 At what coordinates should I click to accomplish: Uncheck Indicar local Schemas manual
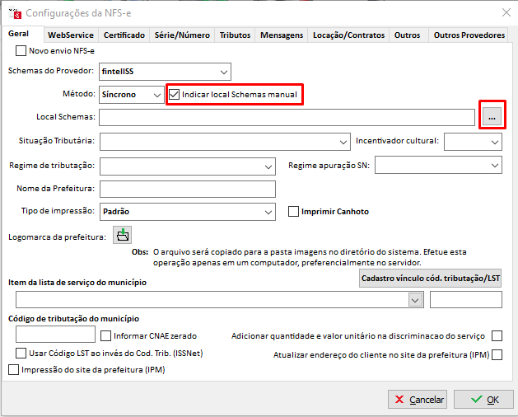tap(174, 95)
